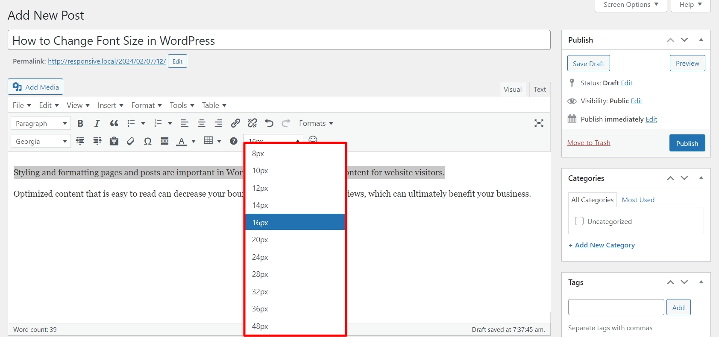The image size is (719, 337).
Task: Paste as text icon
Action: (x=114, y=141)
